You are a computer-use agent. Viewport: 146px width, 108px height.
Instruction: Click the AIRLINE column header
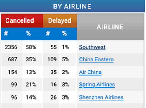[110, 27]
